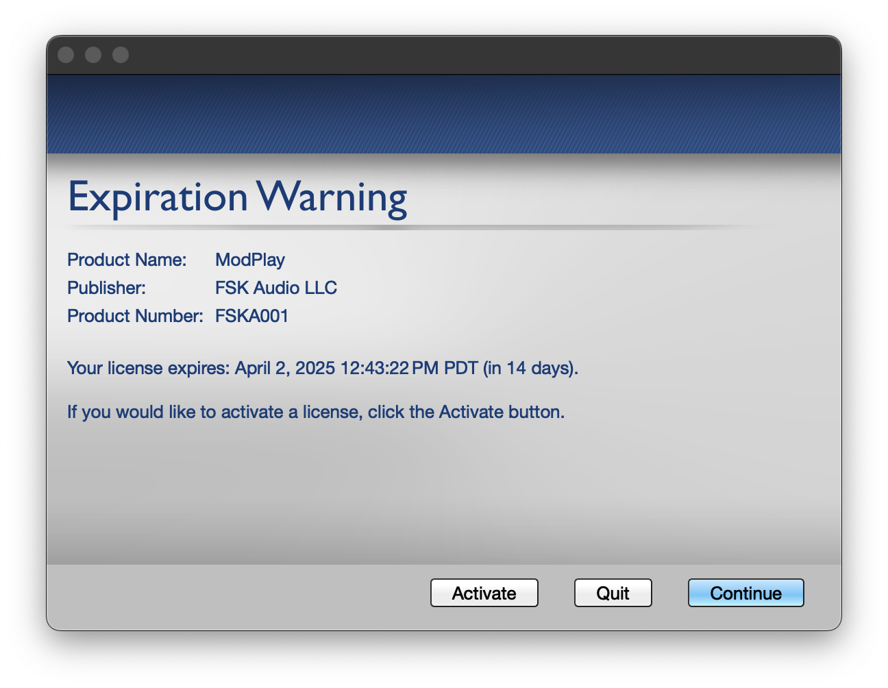Select the FSKA001 product number

coord(251,316)
